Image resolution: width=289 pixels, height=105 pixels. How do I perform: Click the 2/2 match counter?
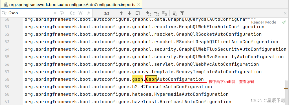pyautogui.click(x=107, y=13)
